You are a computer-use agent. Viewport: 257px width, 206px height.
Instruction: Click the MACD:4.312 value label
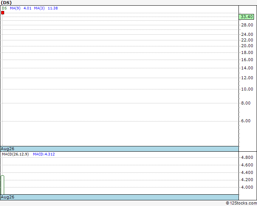tap(44, 154)
